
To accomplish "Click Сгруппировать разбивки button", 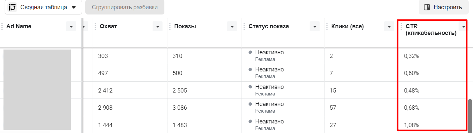I will pos(125,7).
